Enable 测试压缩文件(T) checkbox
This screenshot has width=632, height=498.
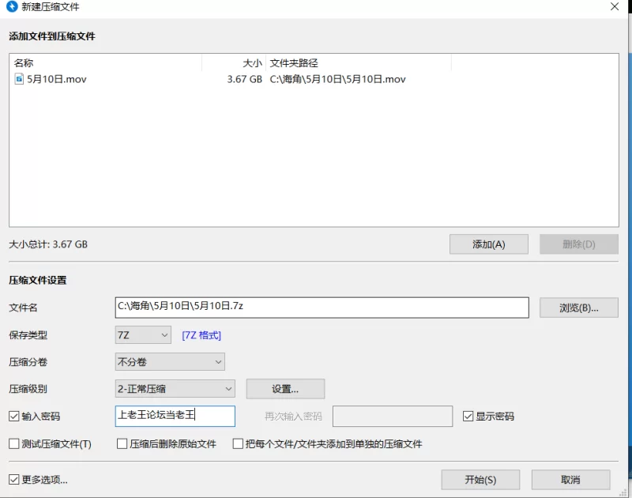14,444
